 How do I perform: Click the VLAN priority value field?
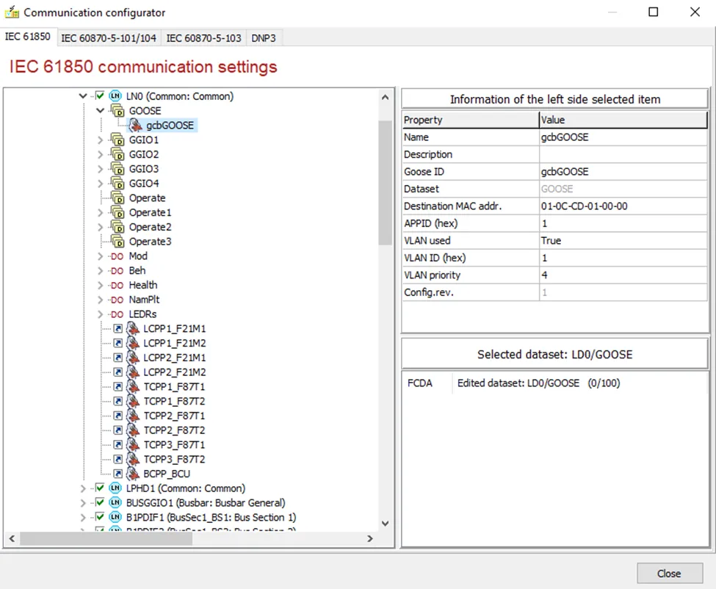[623, 275]
